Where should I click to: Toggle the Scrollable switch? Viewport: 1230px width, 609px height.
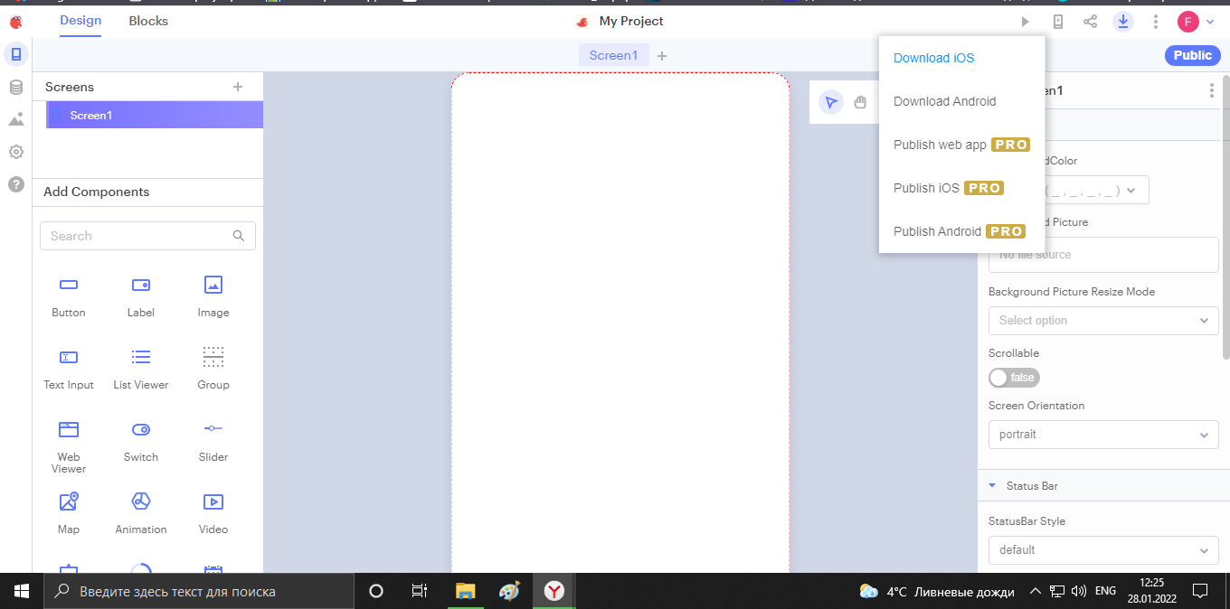[x=1014, y=378]
